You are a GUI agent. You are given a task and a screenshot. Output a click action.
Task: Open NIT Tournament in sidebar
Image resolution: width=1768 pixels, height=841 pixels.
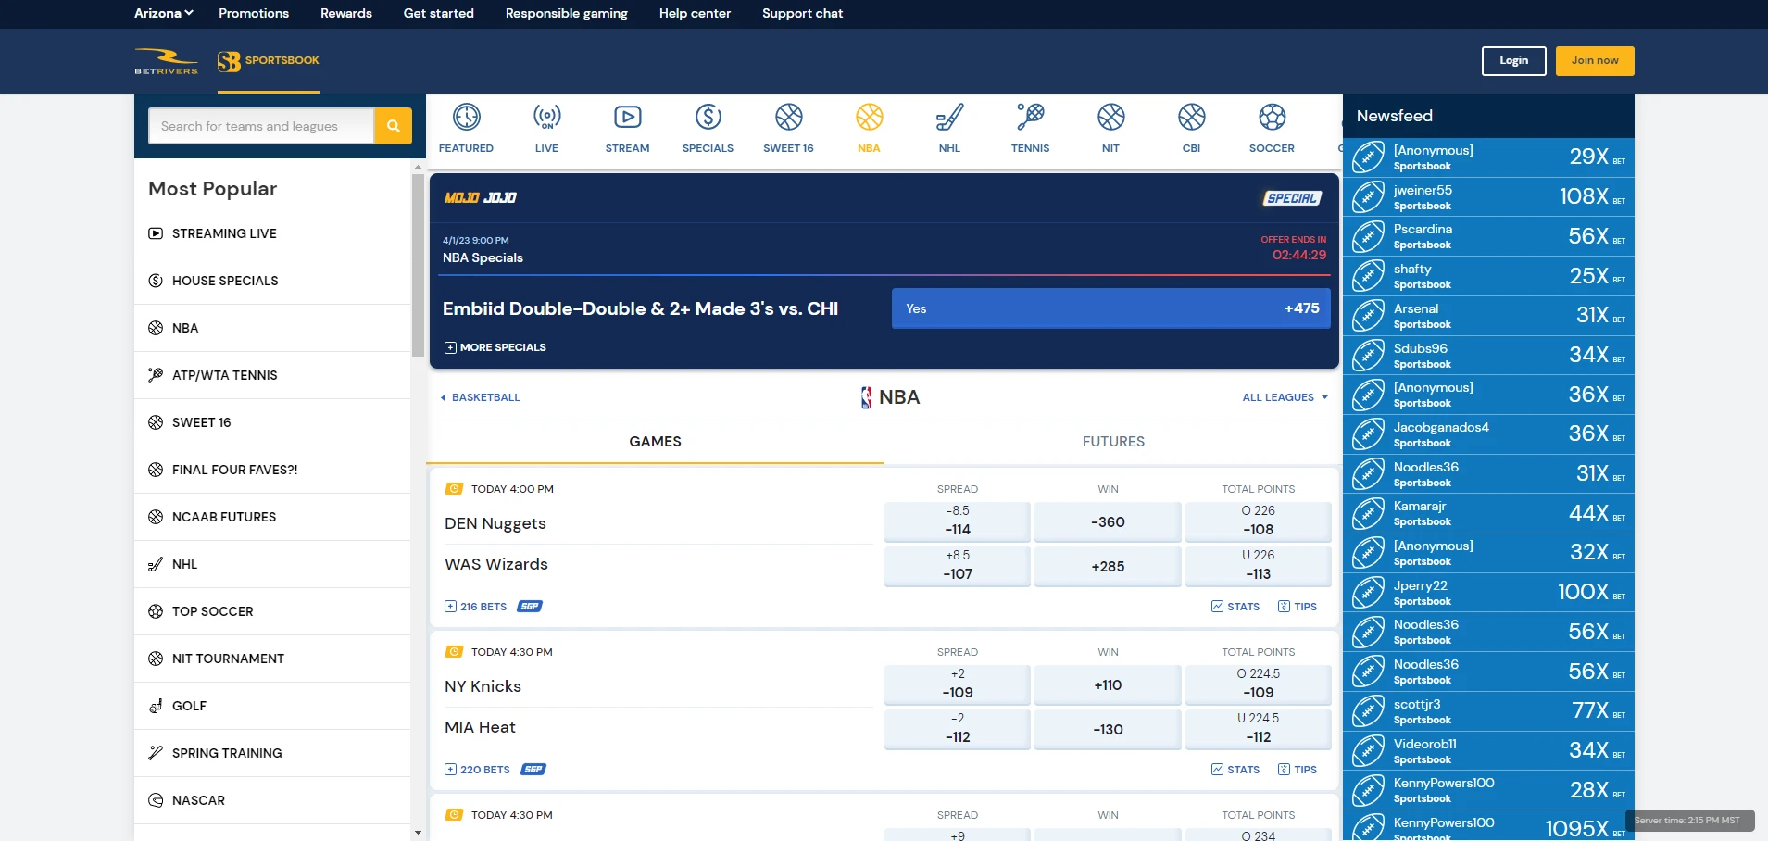coord(272,659)
